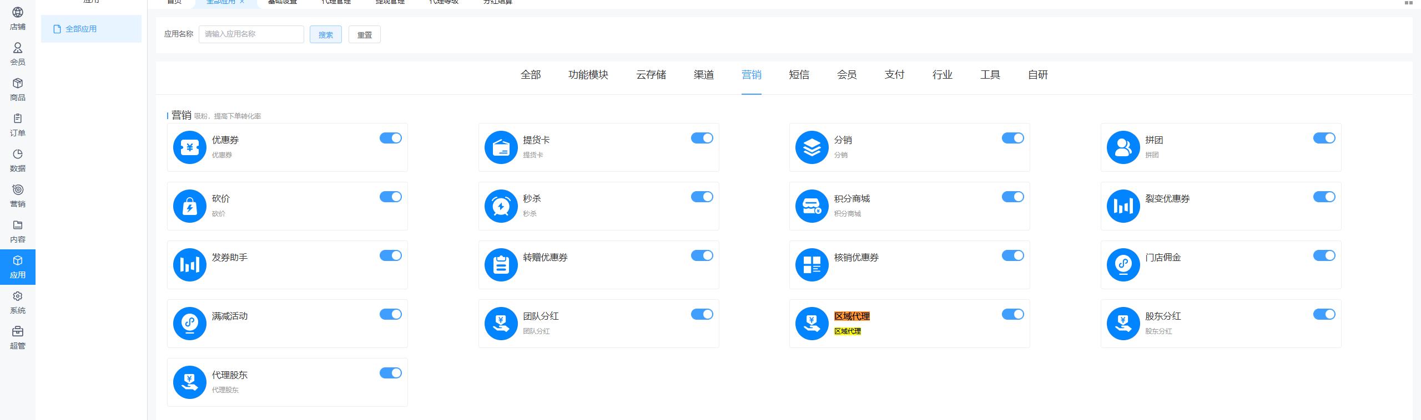Click the 门店佣金 app icon

point(1123,265)
